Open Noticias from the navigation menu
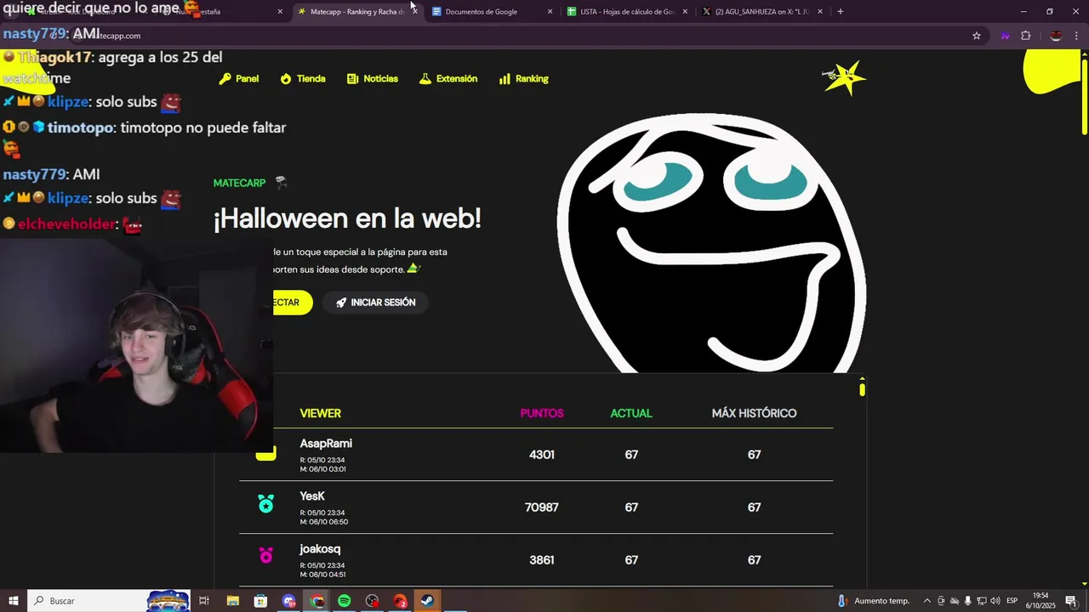The height and width of the screenshot is (612, 1089). click(373, 78)
